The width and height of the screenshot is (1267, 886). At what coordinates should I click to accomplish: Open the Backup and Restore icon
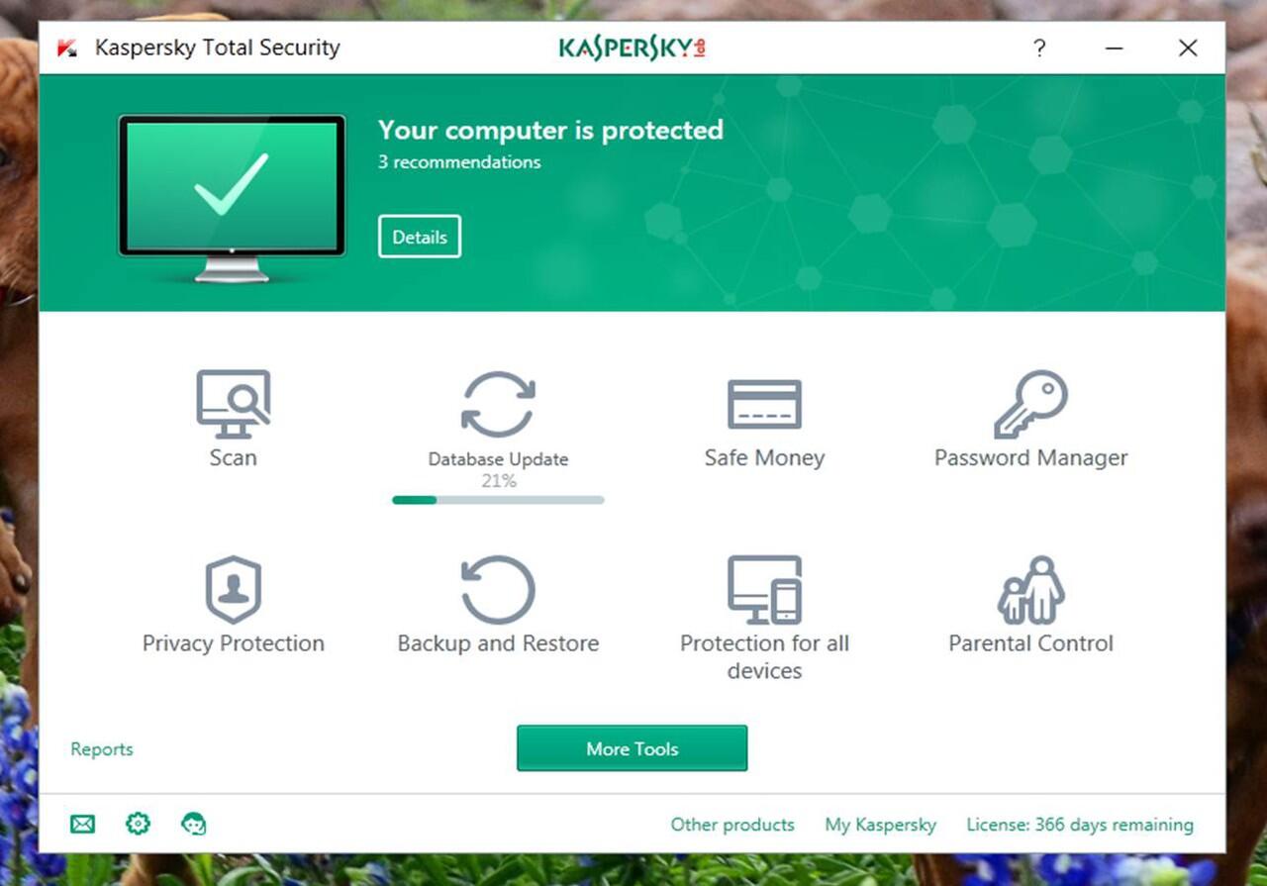click(x=498, y=590)
